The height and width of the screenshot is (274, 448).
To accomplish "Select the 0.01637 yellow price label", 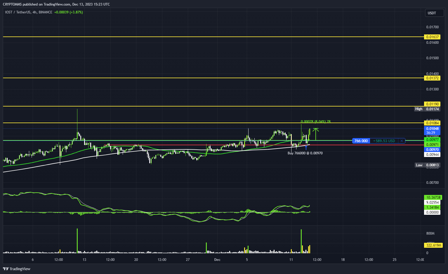I will (x=432, y=37).
